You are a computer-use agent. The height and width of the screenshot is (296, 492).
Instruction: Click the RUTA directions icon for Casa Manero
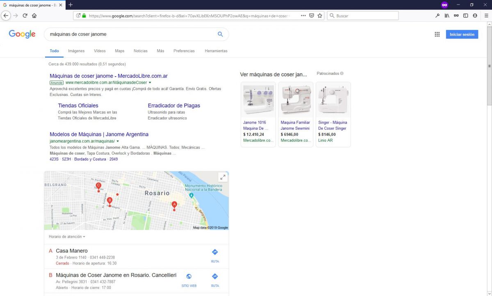coord(215,252)
